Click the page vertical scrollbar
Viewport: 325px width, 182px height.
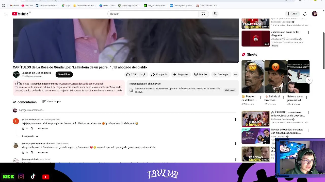pyautogui.click(x=324, y=51)
